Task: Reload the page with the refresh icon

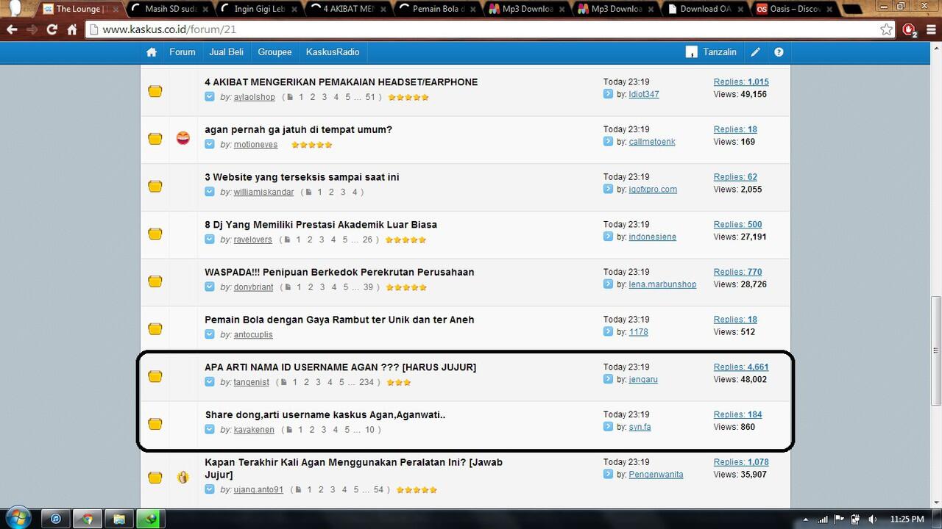Action: 52,30
